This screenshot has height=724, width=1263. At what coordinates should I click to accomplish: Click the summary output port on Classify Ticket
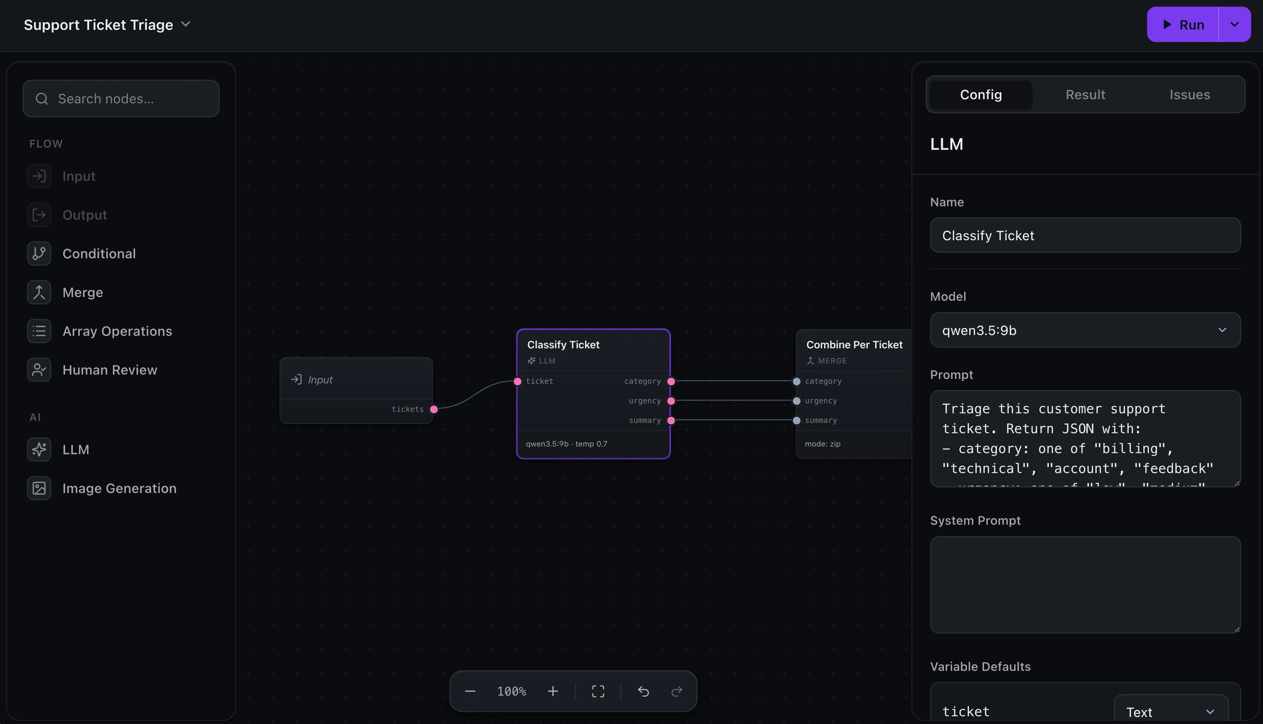[671, 421]
